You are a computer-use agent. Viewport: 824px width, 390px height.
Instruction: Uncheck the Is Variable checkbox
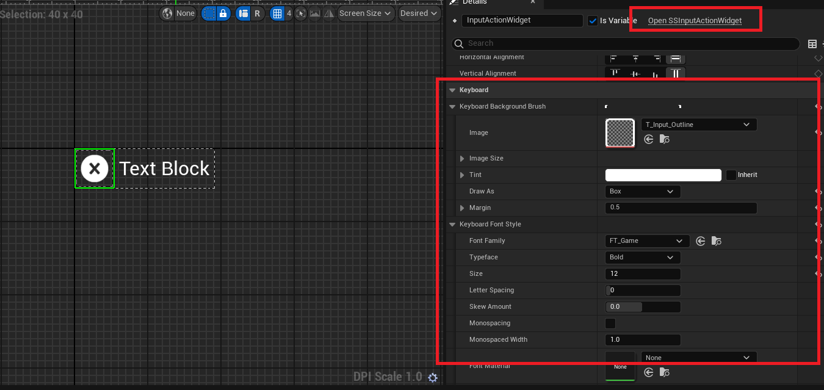[592, 20]
